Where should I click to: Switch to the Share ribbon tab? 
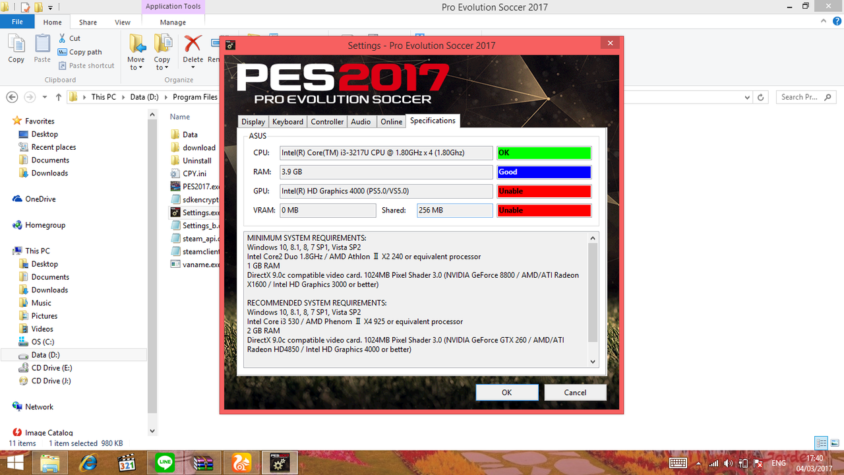coord(88,22)
